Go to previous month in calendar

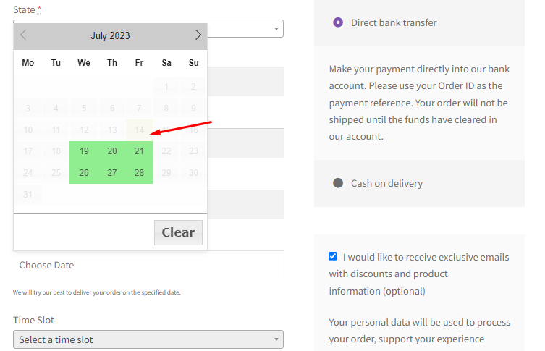pyautogui.click(x=24, y=35)
